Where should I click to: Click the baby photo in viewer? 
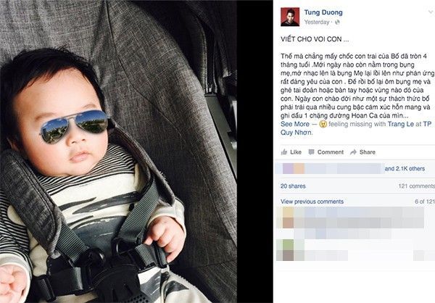click(118, 151)
